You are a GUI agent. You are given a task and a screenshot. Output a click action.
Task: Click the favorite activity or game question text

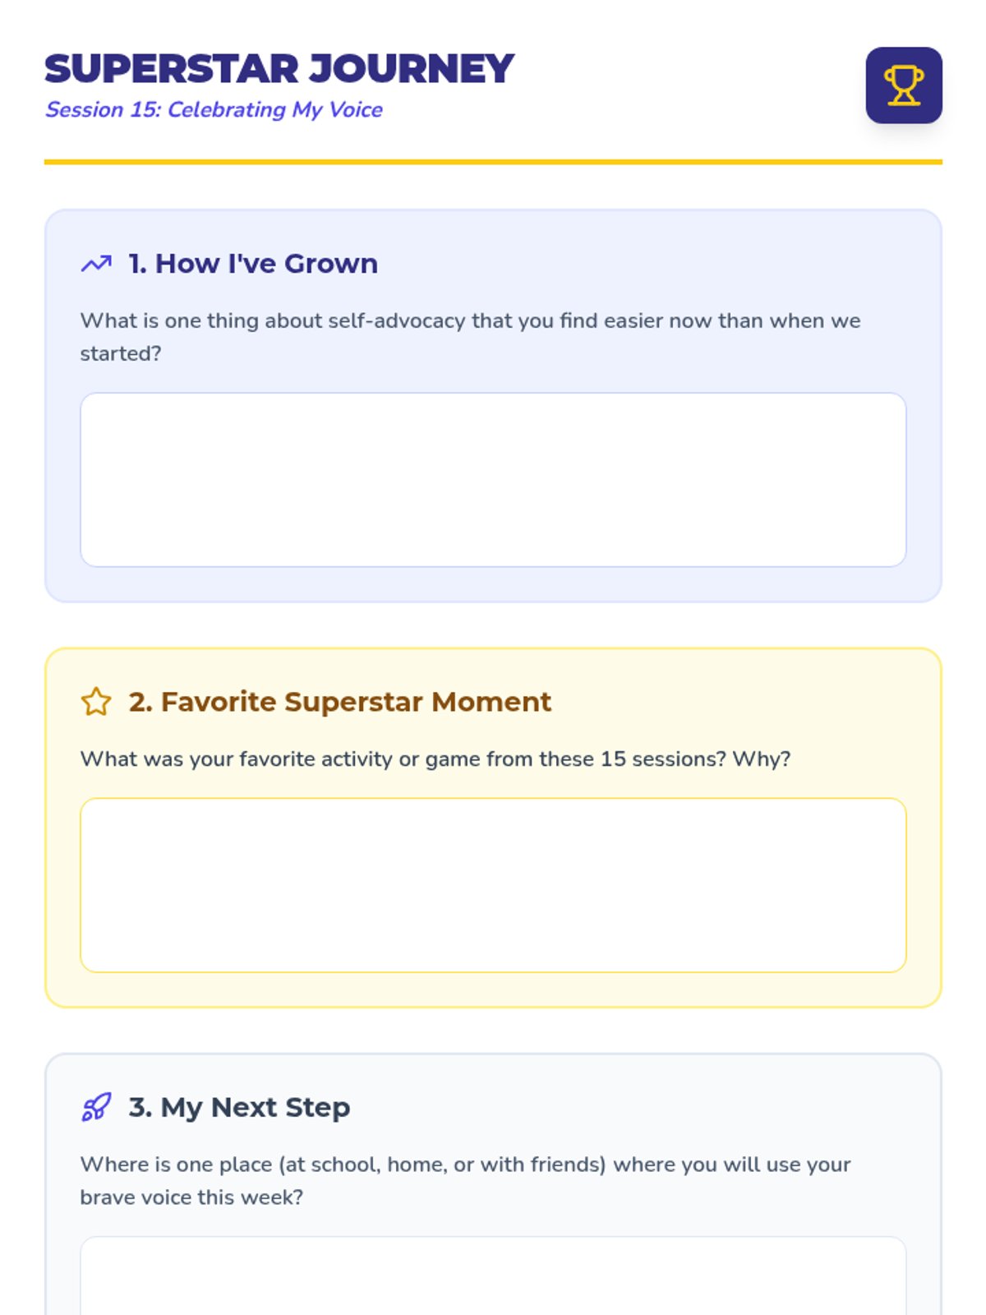[x=435, y=759]
